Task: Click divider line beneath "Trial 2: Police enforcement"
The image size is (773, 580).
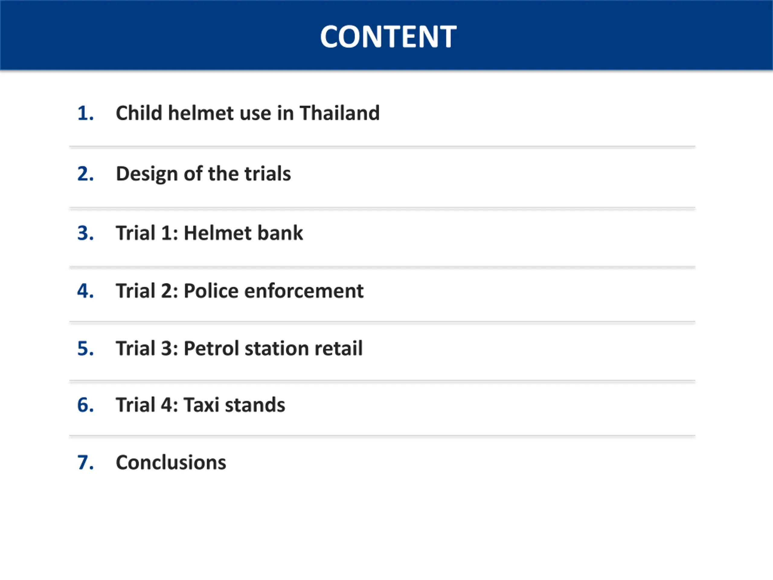Action: [382, 322]
